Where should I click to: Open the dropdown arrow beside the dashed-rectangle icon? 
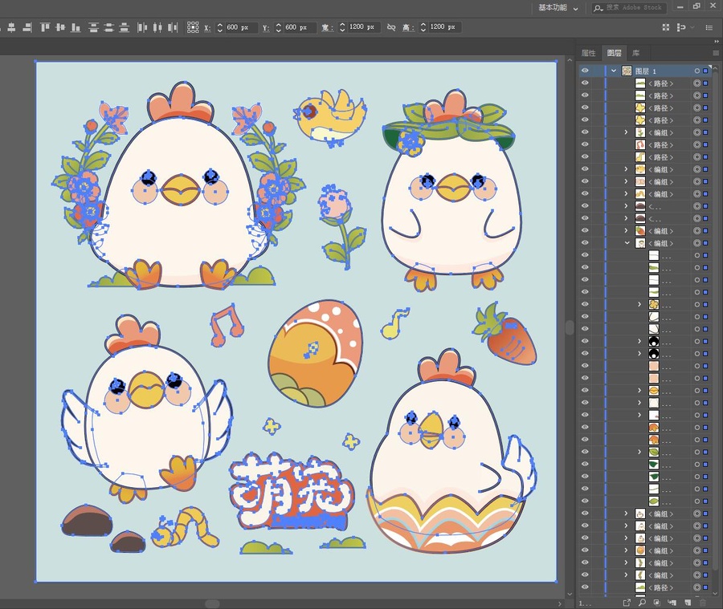tap(692, 27)
